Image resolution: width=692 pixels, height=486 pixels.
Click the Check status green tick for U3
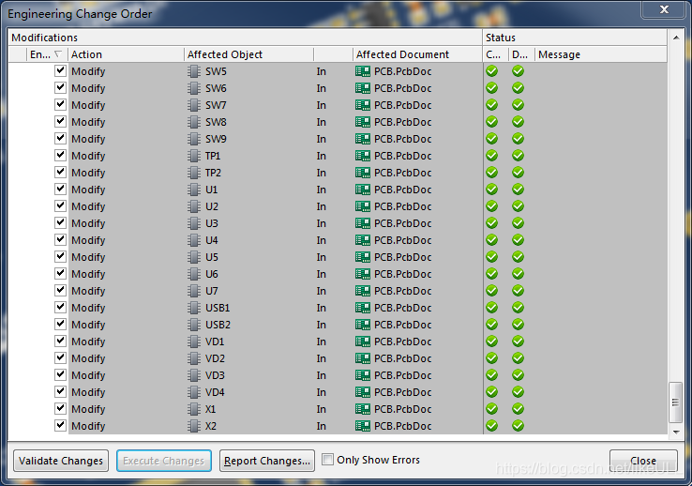click(491, 223)
